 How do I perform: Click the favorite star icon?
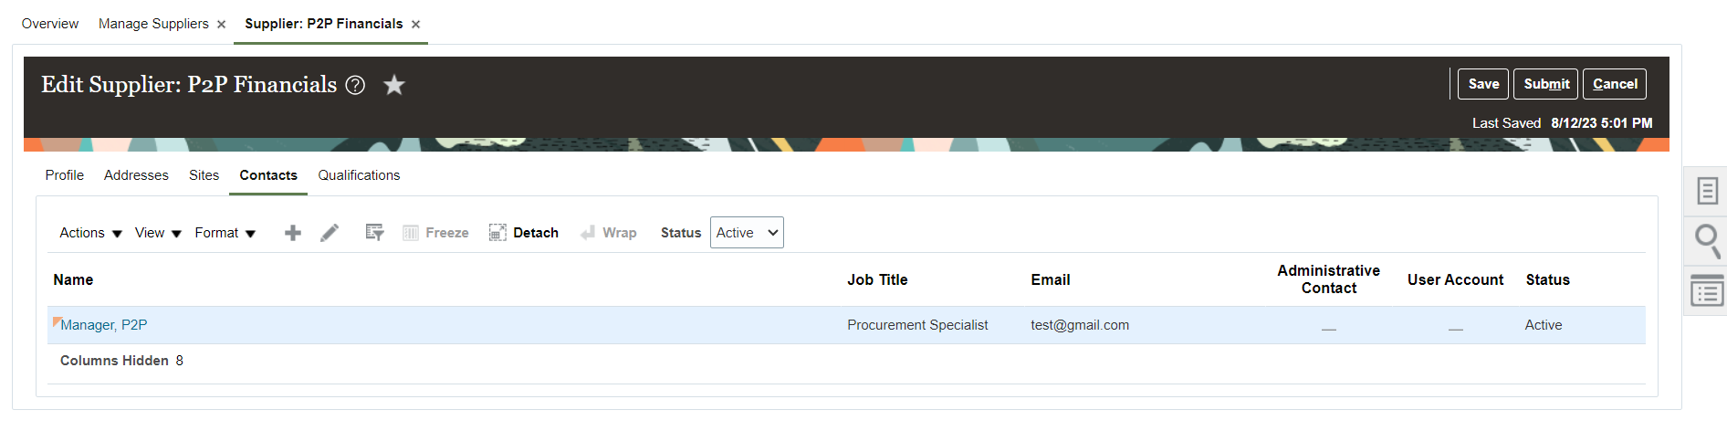(394, 85)
